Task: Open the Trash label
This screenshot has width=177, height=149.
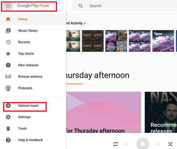Action: [22, 129]
